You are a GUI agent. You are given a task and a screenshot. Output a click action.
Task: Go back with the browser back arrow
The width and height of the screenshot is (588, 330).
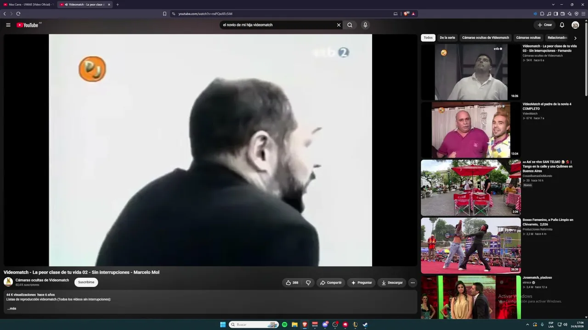point(5,14)
